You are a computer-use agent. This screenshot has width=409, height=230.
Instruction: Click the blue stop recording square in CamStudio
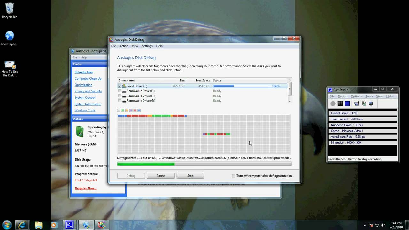(347, 103)
